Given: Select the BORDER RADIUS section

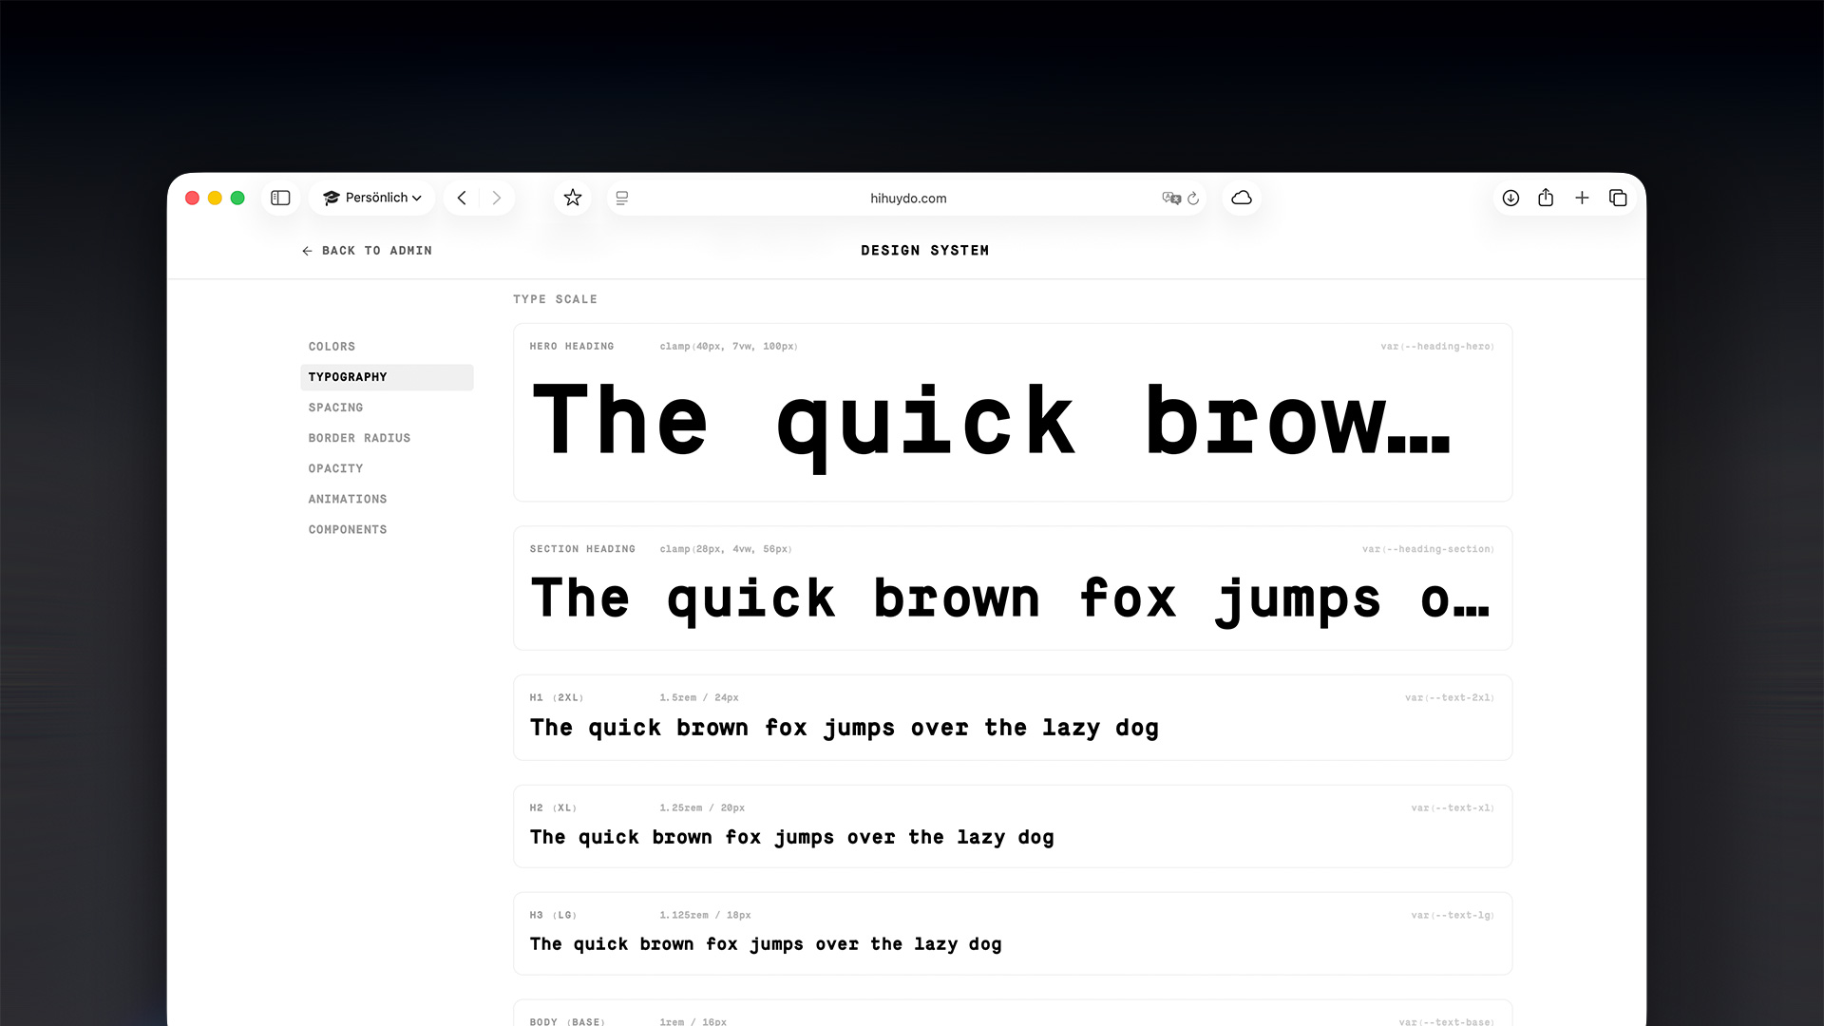Looking at the screenshot, I should coord(359,438).
